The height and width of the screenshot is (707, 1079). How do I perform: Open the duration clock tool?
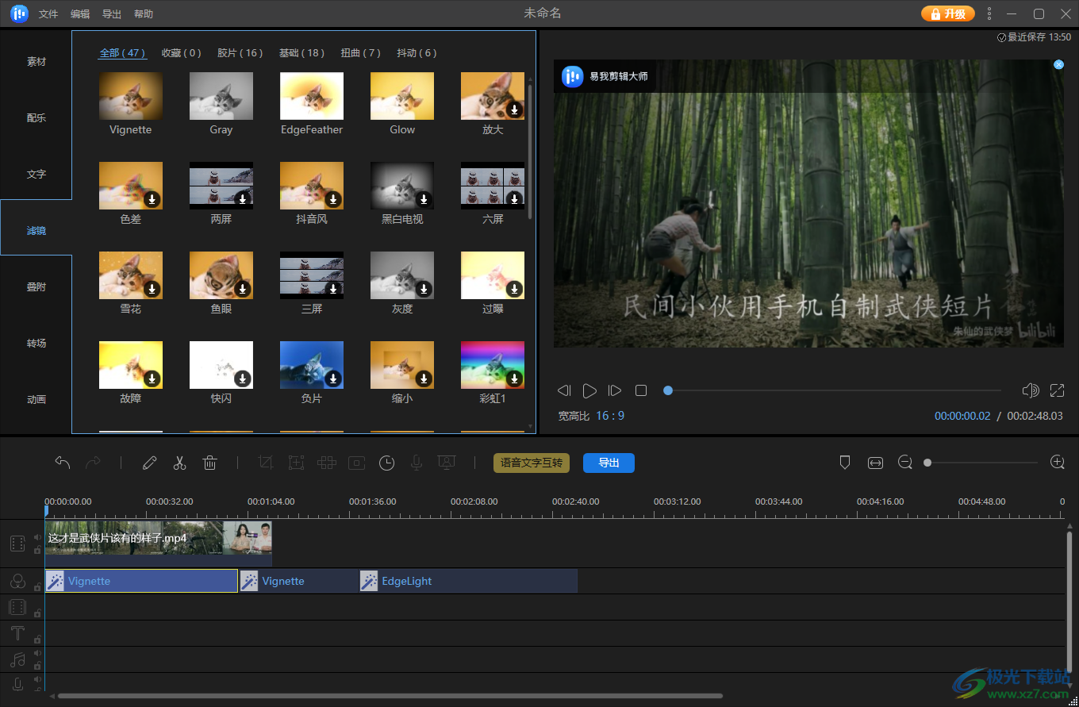pos(386,463)
